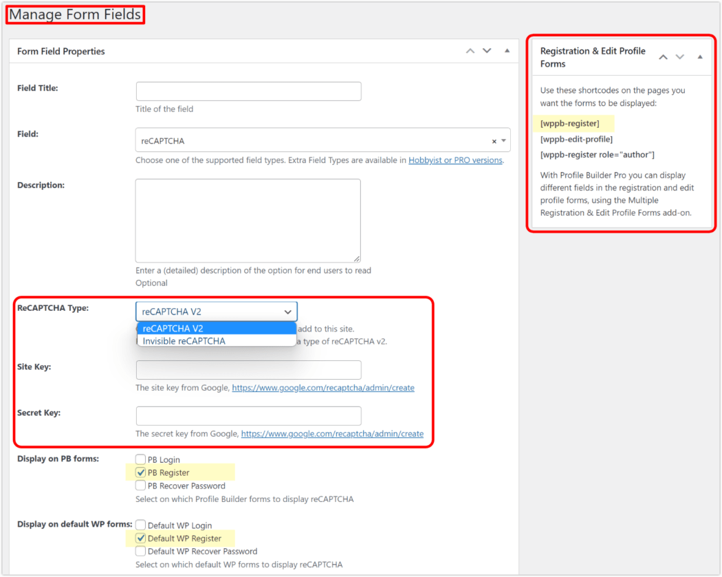Clear the reCAPTCHA field selection with the × icon
This screenshot has height=577, width=722.
click(494, 140)
